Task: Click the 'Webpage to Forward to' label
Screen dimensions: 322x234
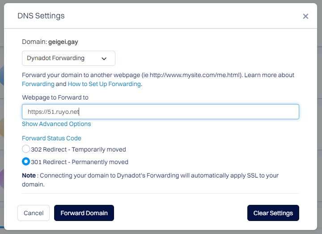Action: [x=55, y=97]
